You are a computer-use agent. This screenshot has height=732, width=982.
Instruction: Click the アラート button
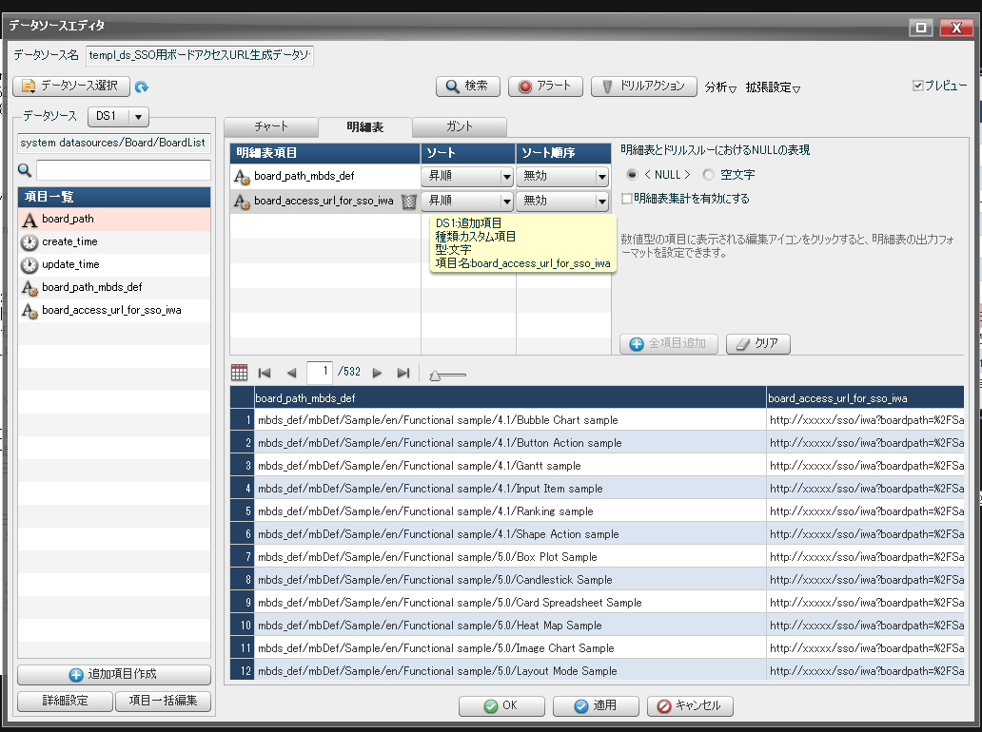coord(545,87)
